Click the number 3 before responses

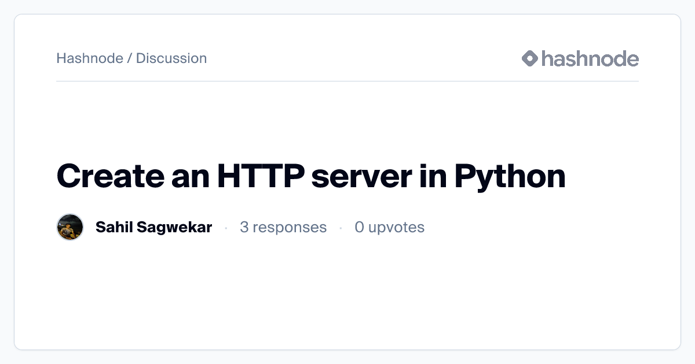pyautogui.click(x=244, y=227)
